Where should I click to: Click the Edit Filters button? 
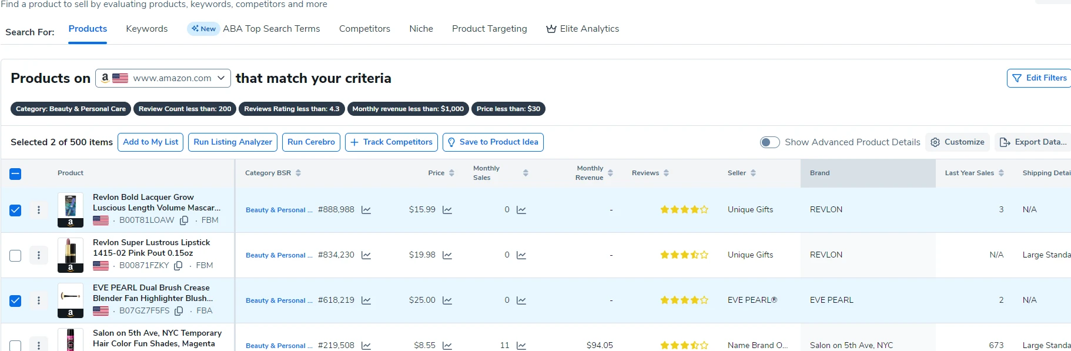click(1039, 78)
